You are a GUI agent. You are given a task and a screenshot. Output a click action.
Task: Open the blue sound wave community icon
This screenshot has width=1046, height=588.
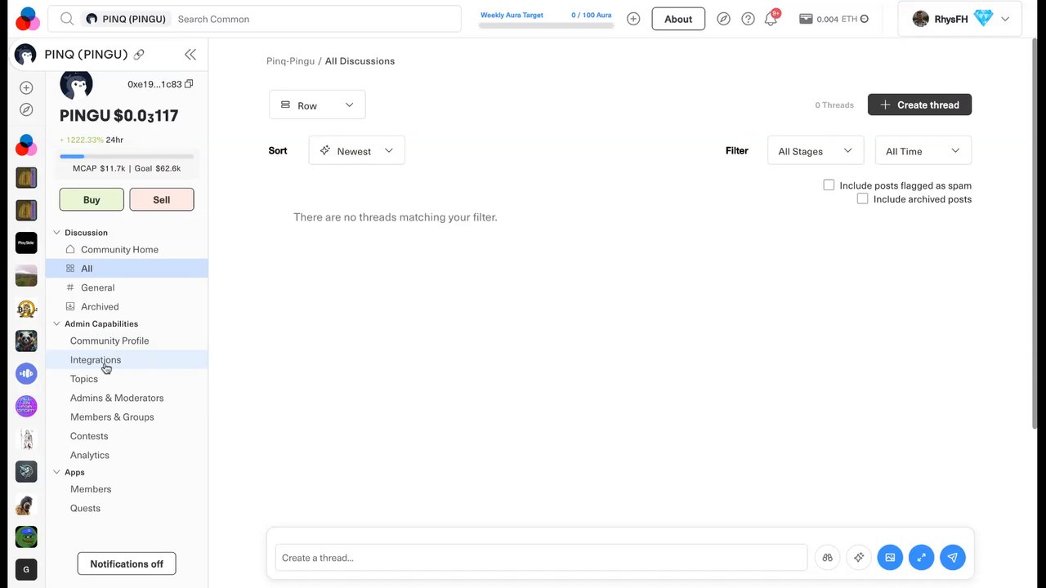(x=26, y=373)
